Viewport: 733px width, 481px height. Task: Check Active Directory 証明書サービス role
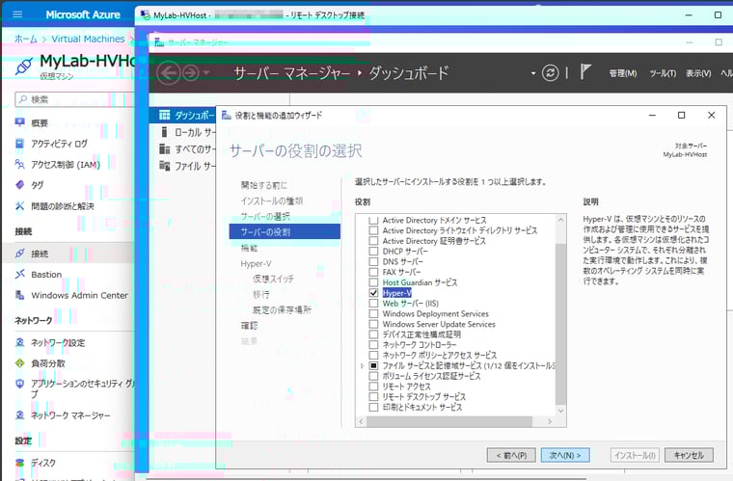pos(373,241)
